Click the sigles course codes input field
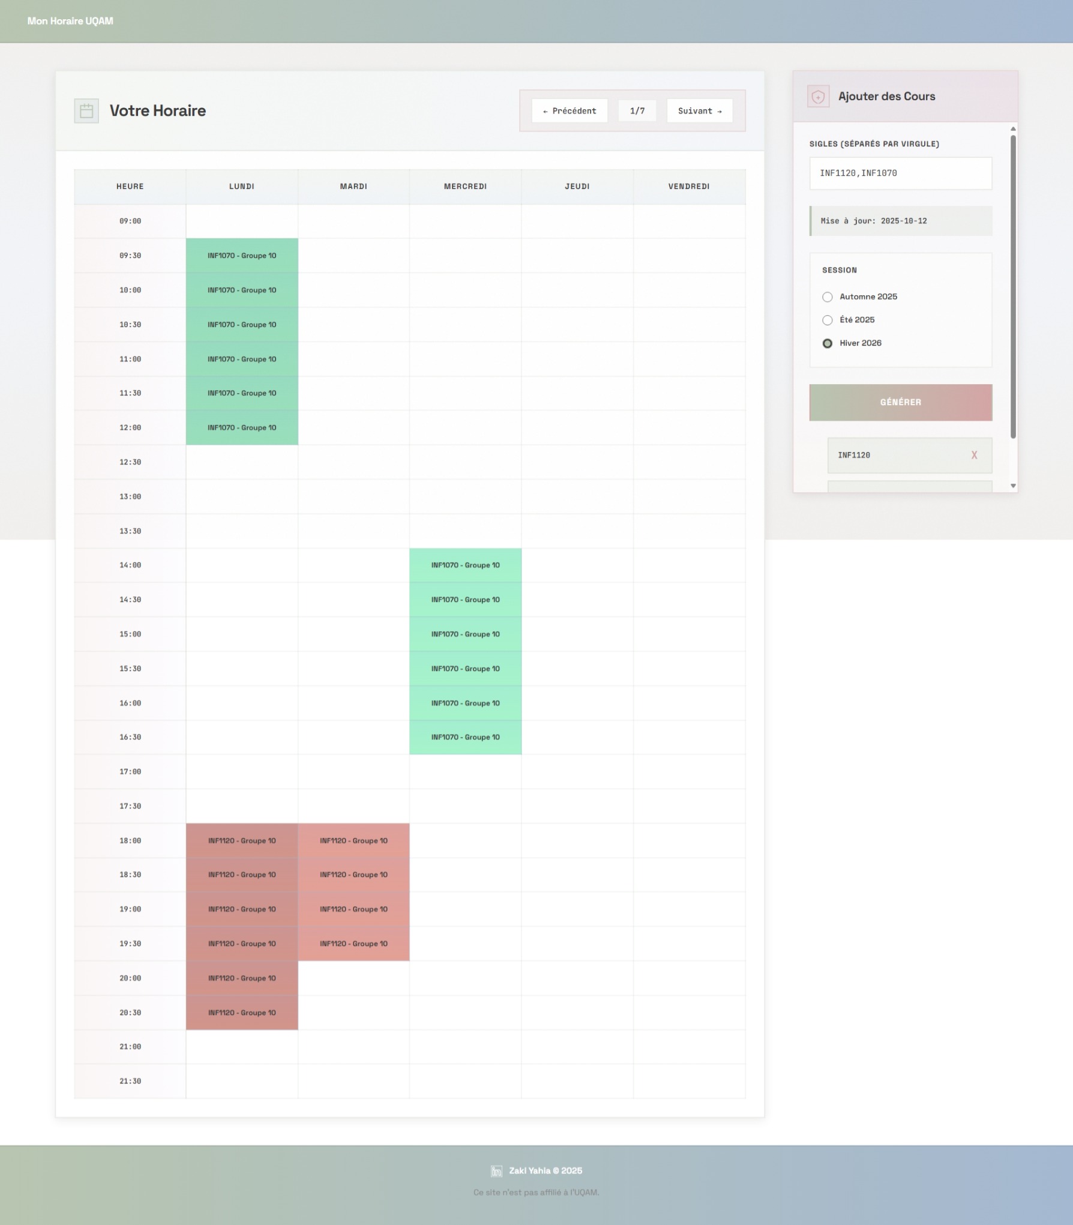The width and height of the screenshot is (1073, 1225). point(900,173)
